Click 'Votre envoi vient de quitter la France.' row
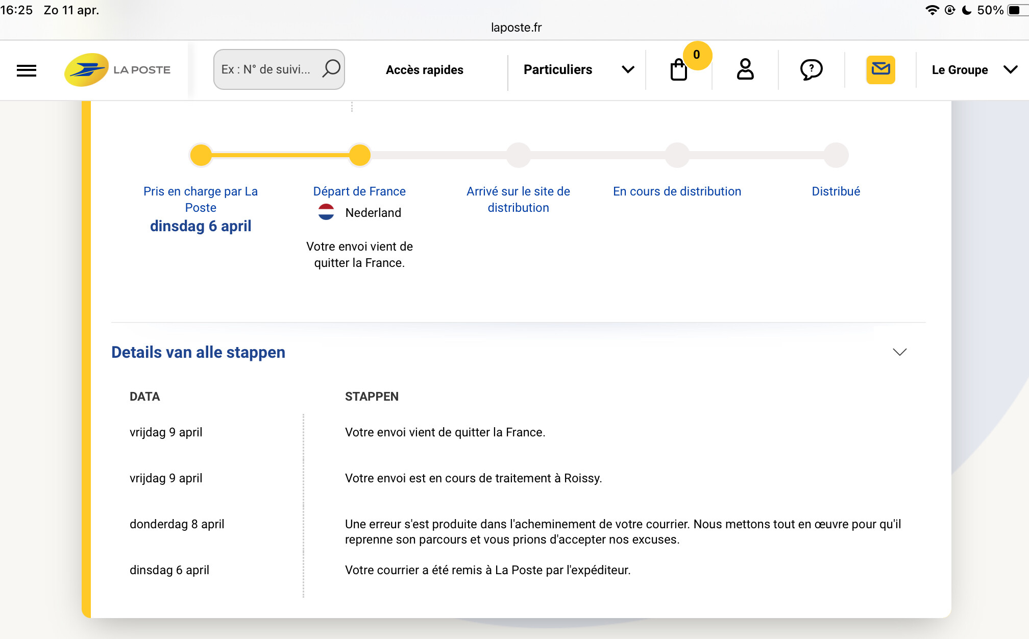 (x=445, y=432)
